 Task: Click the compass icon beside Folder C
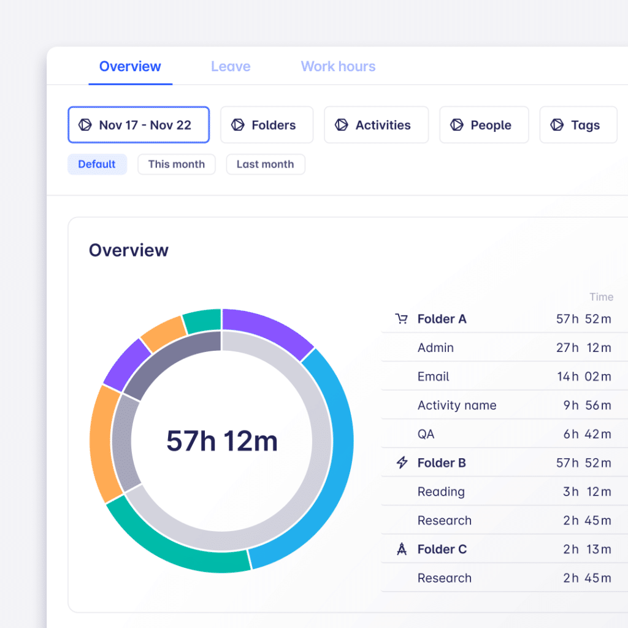(402, 549)
